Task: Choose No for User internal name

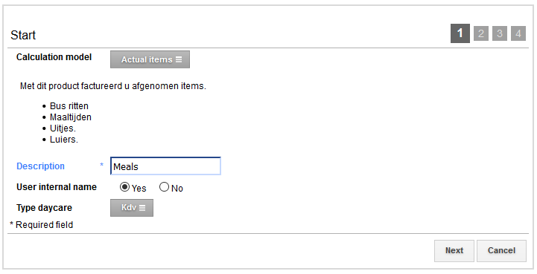Action: (164, 187)
